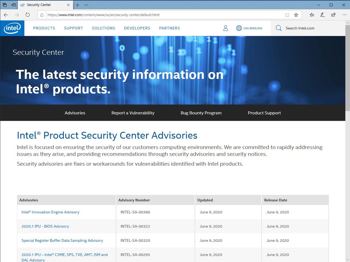Click the globe region selector icon

(x=239, y=28)
